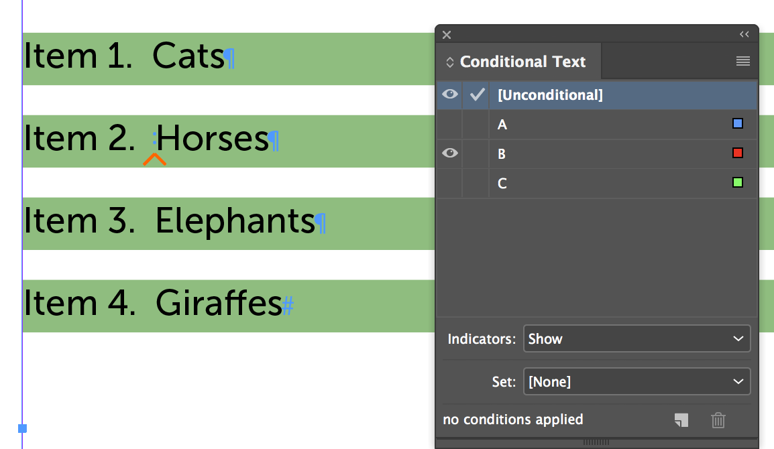Click the Delete Condition trash icon
Image resolution: width=774 pixels, height=449 pixels.
pos(718,420)
